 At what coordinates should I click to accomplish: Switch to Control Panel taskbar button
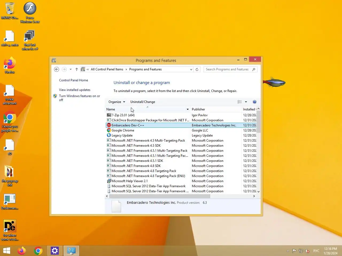point(71,251)
